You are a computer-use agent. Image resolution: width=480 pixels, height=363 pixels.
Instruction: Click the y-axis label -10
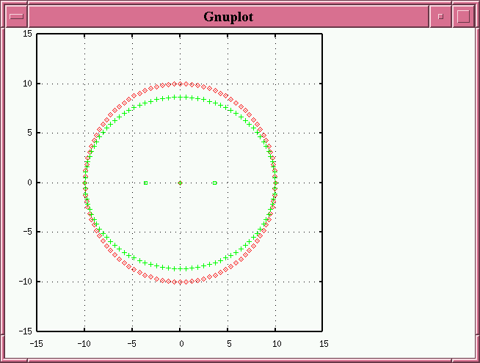(25, 282)
